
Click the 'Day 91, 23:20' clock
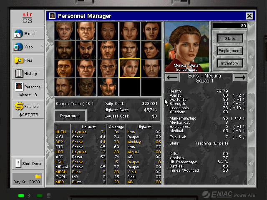pyautogui.click(x=27, y=182)
